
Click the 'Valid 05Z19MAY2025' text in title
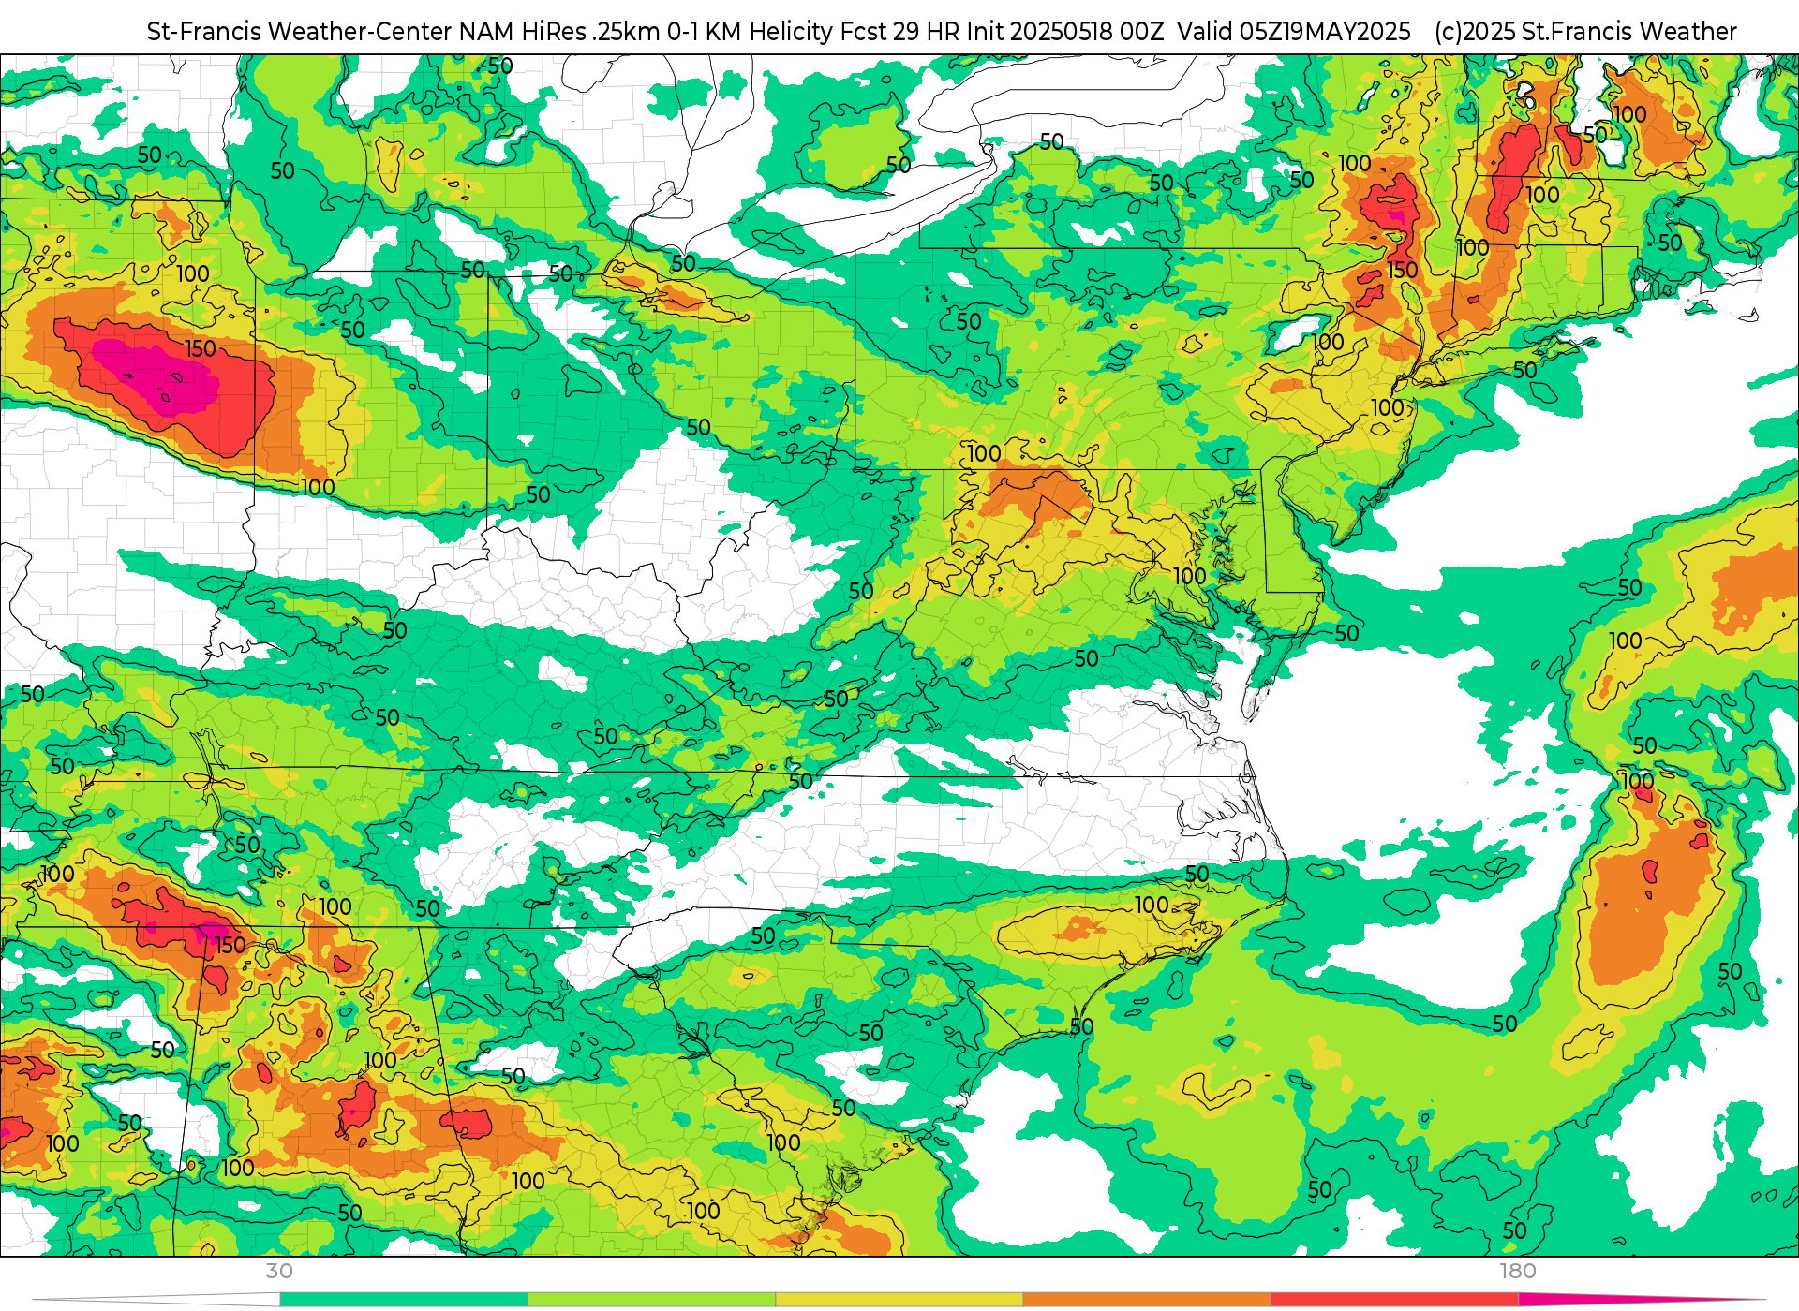[1294, 32]
